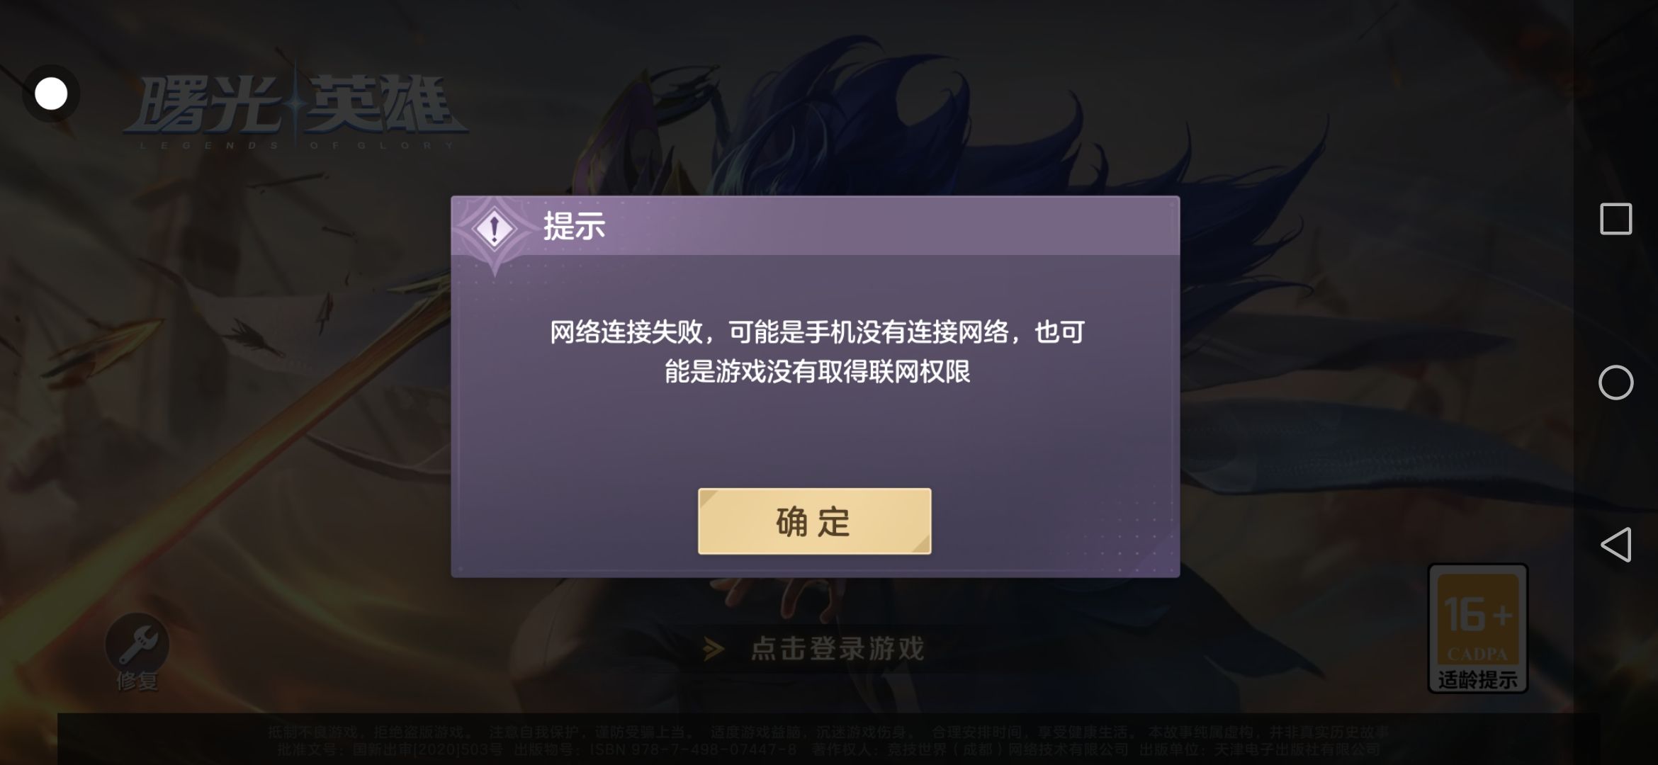Tap the white floating circle button
Image resolution: width=1658 pixels, height=765 pixels.
pos(51,93)
